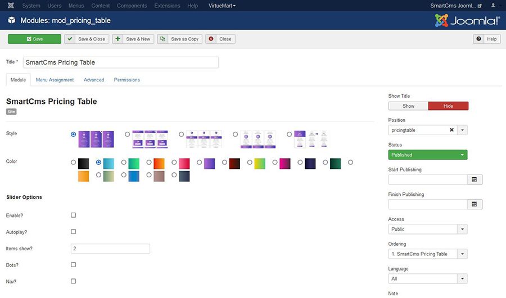The width and height of the screenshot is (506, 298).
Task: Open the Position dropdown arrow
Action: pyautogui.click(x=463, y=130)
